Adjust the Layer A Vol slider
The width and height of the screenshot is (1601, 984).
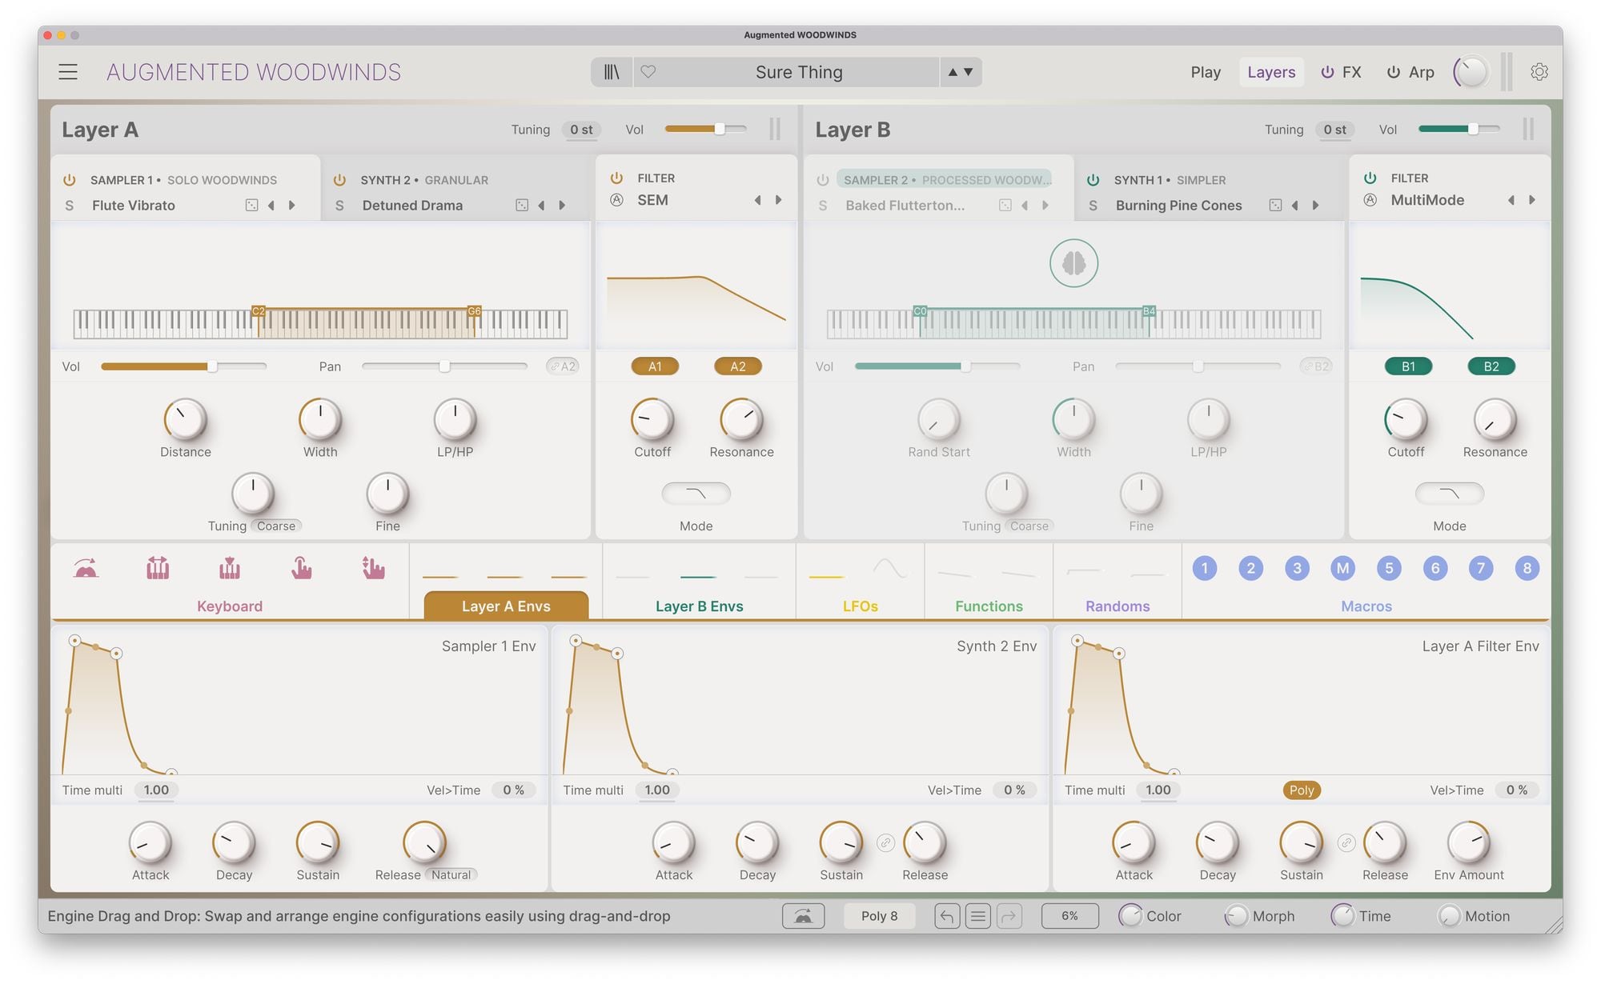coord(719,130)
